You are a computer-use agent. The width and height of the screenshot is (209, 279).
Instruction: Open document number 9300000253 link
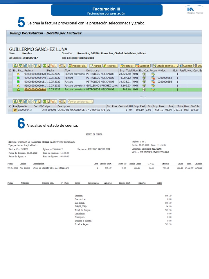click(165, 78)
